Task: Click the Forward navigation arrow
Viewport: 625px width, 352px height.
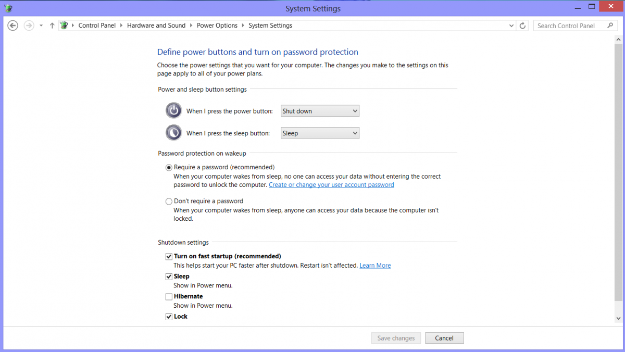Action: 29,26
